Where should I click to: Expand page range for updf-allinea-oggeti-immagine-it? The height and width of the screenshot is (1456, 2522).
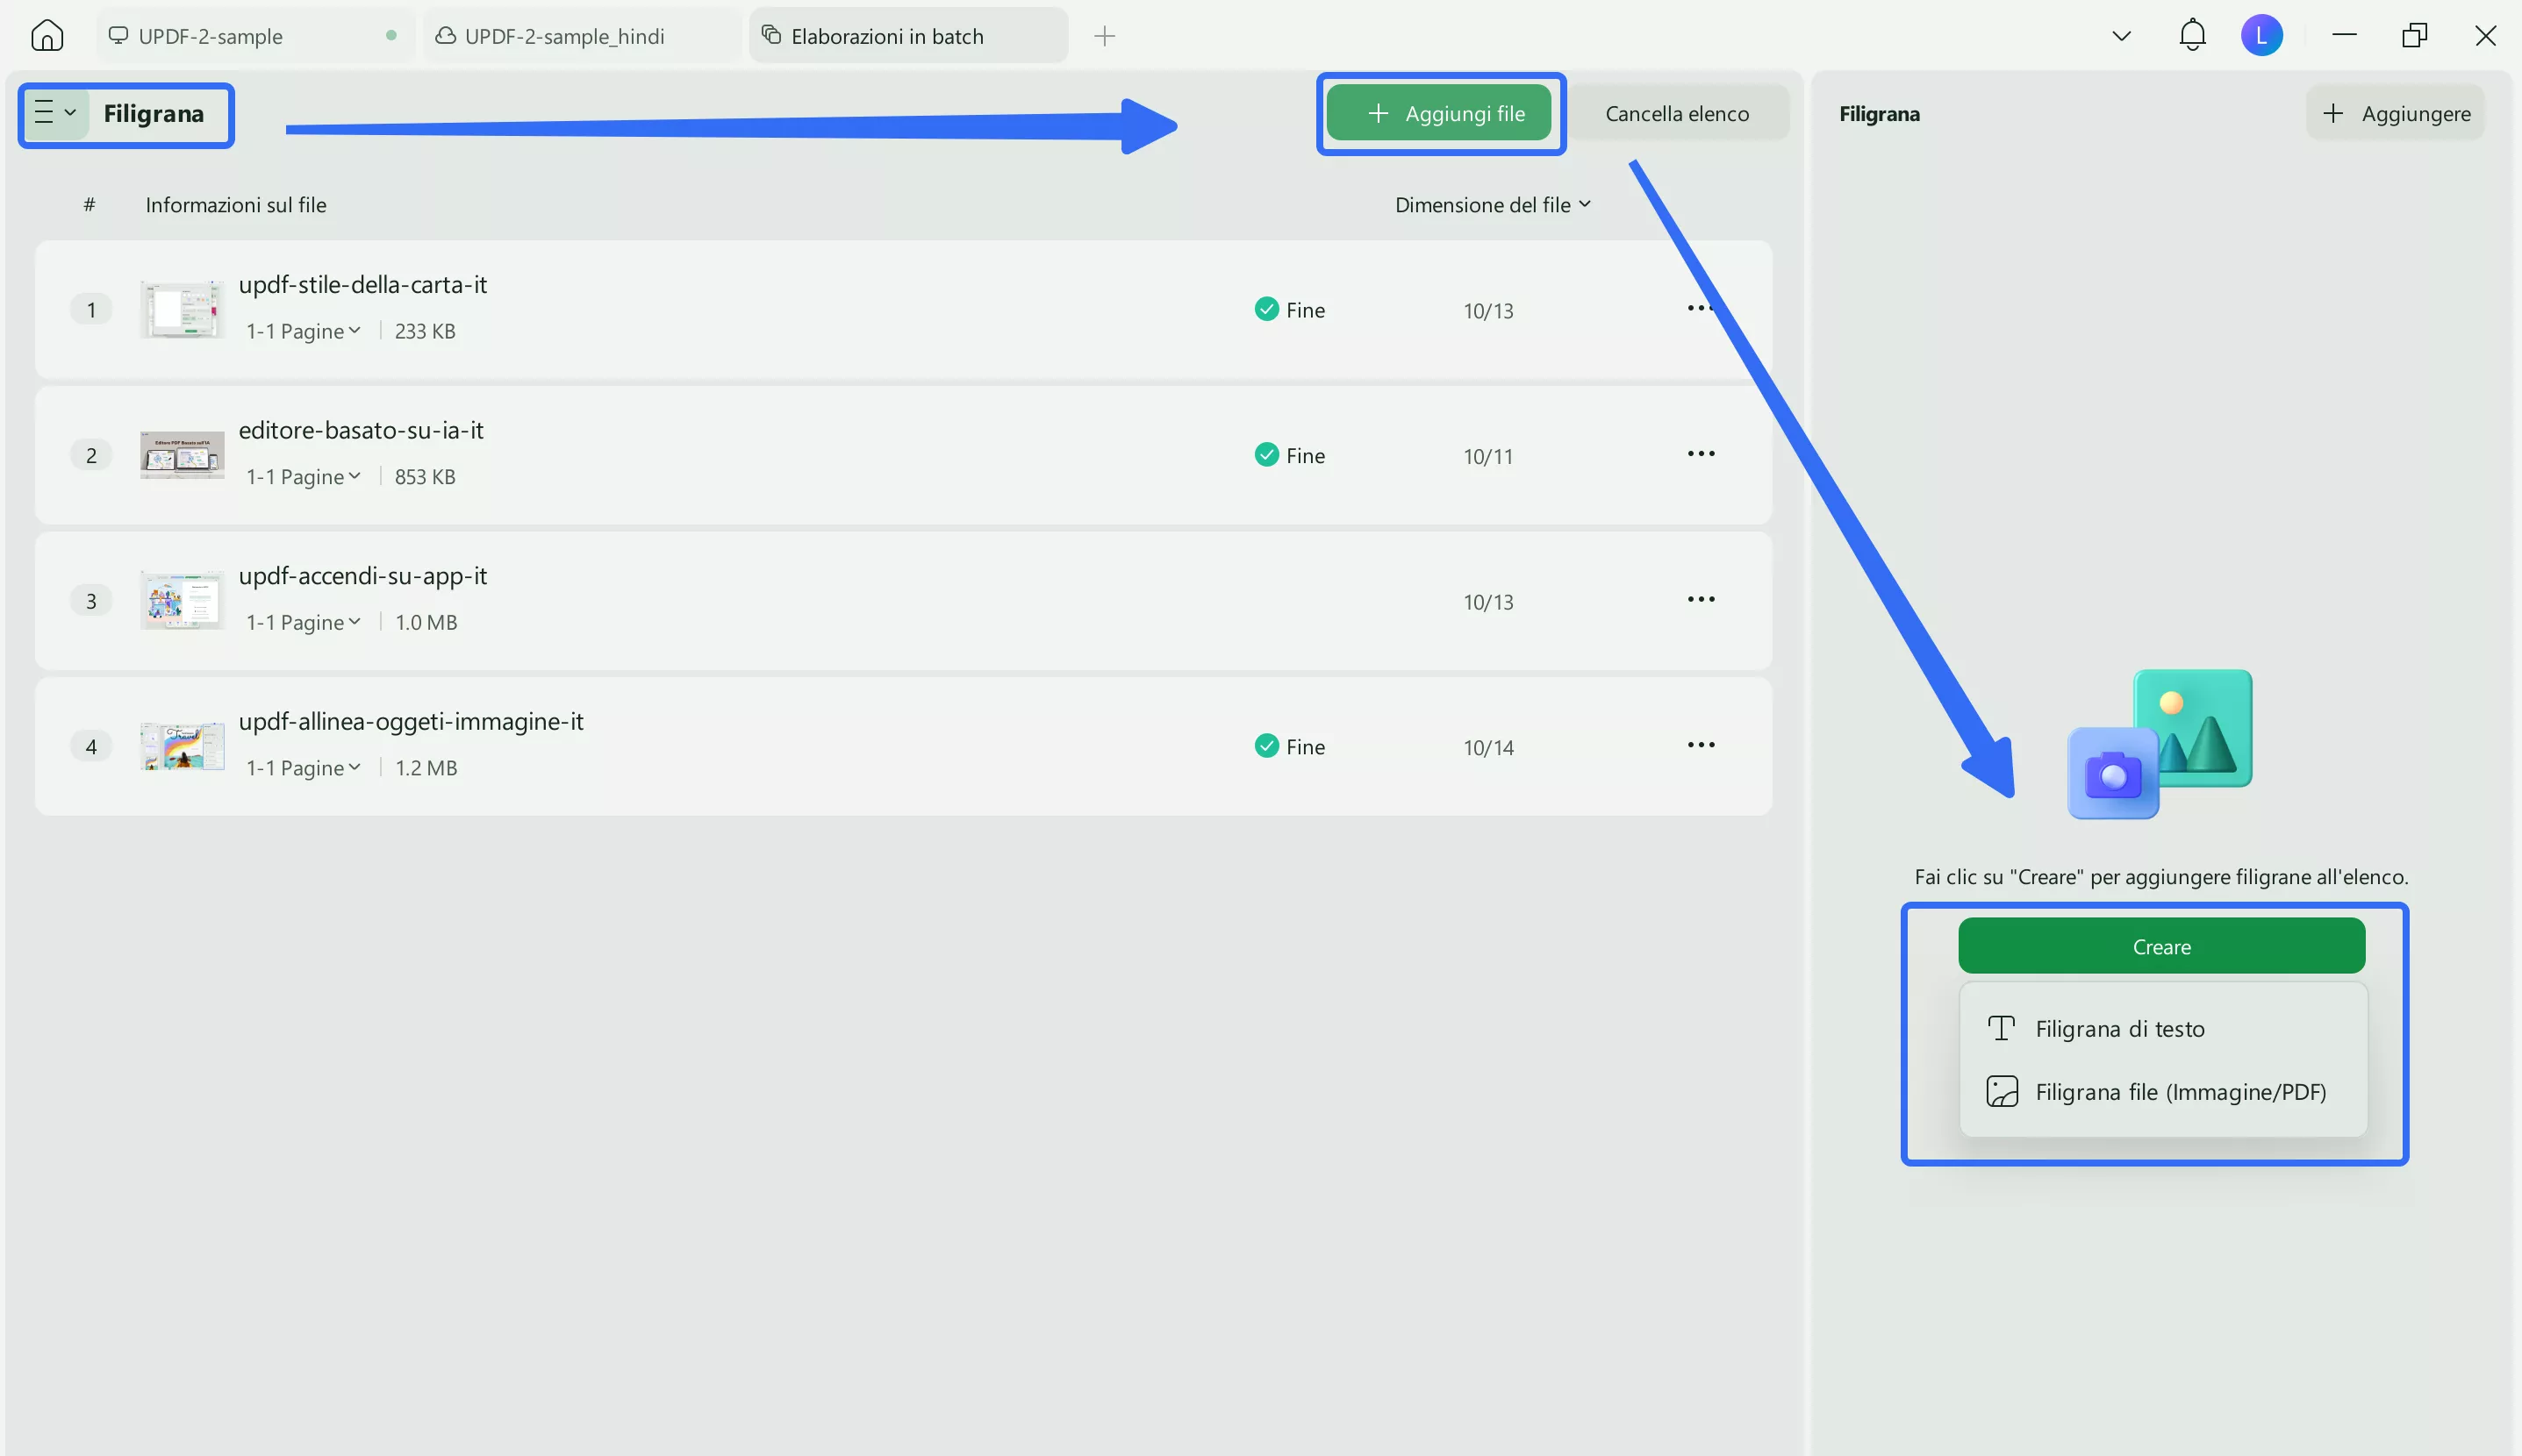[303, 768]
